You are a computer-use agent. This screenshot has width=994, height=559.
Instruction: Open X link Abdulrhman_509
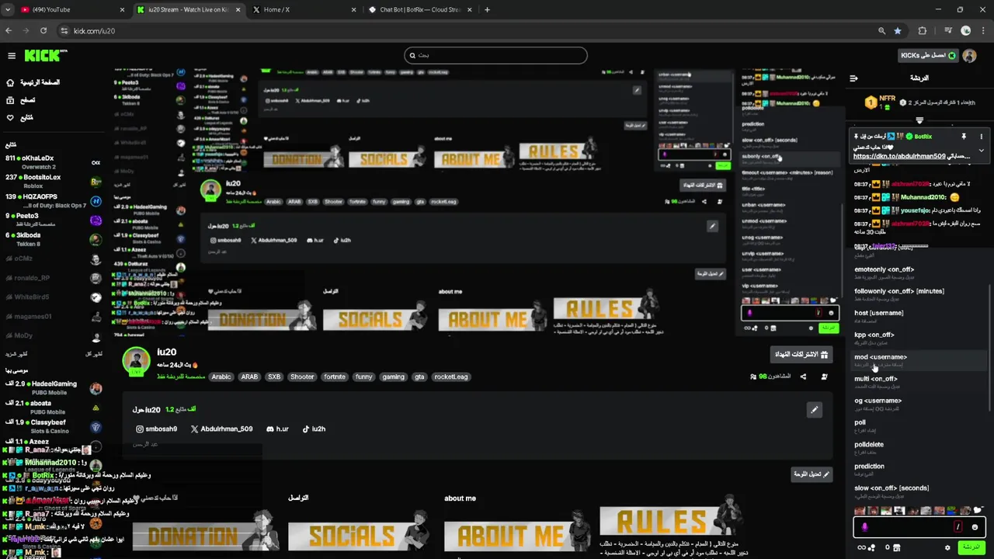coord(221,429)
